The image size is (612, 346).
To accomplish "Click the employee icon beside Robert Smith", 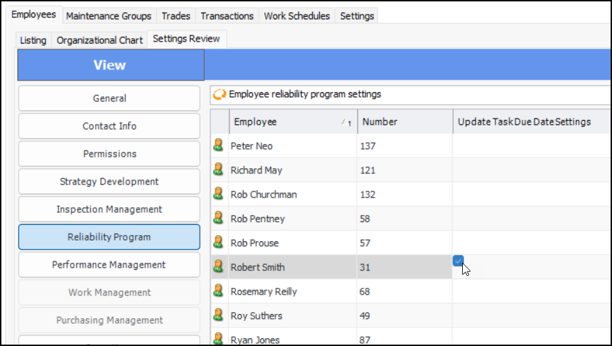I will click(x=219, y=267).
